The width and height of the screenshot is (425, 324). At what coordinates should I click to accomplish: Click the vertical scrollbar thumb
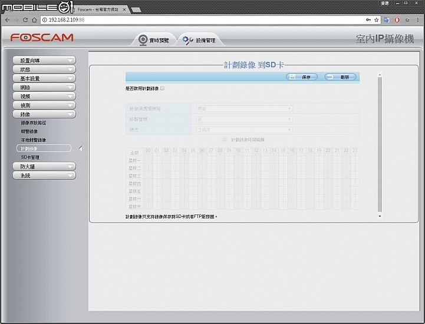(380, 144)
